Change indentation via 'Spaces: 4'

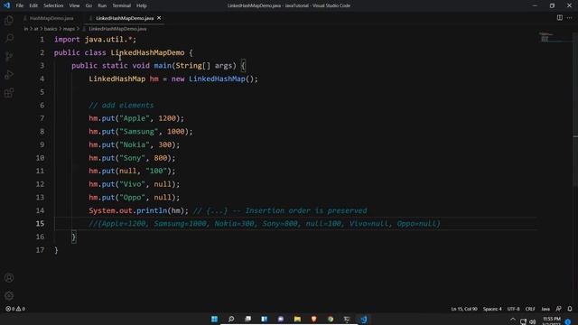point(492,309)
